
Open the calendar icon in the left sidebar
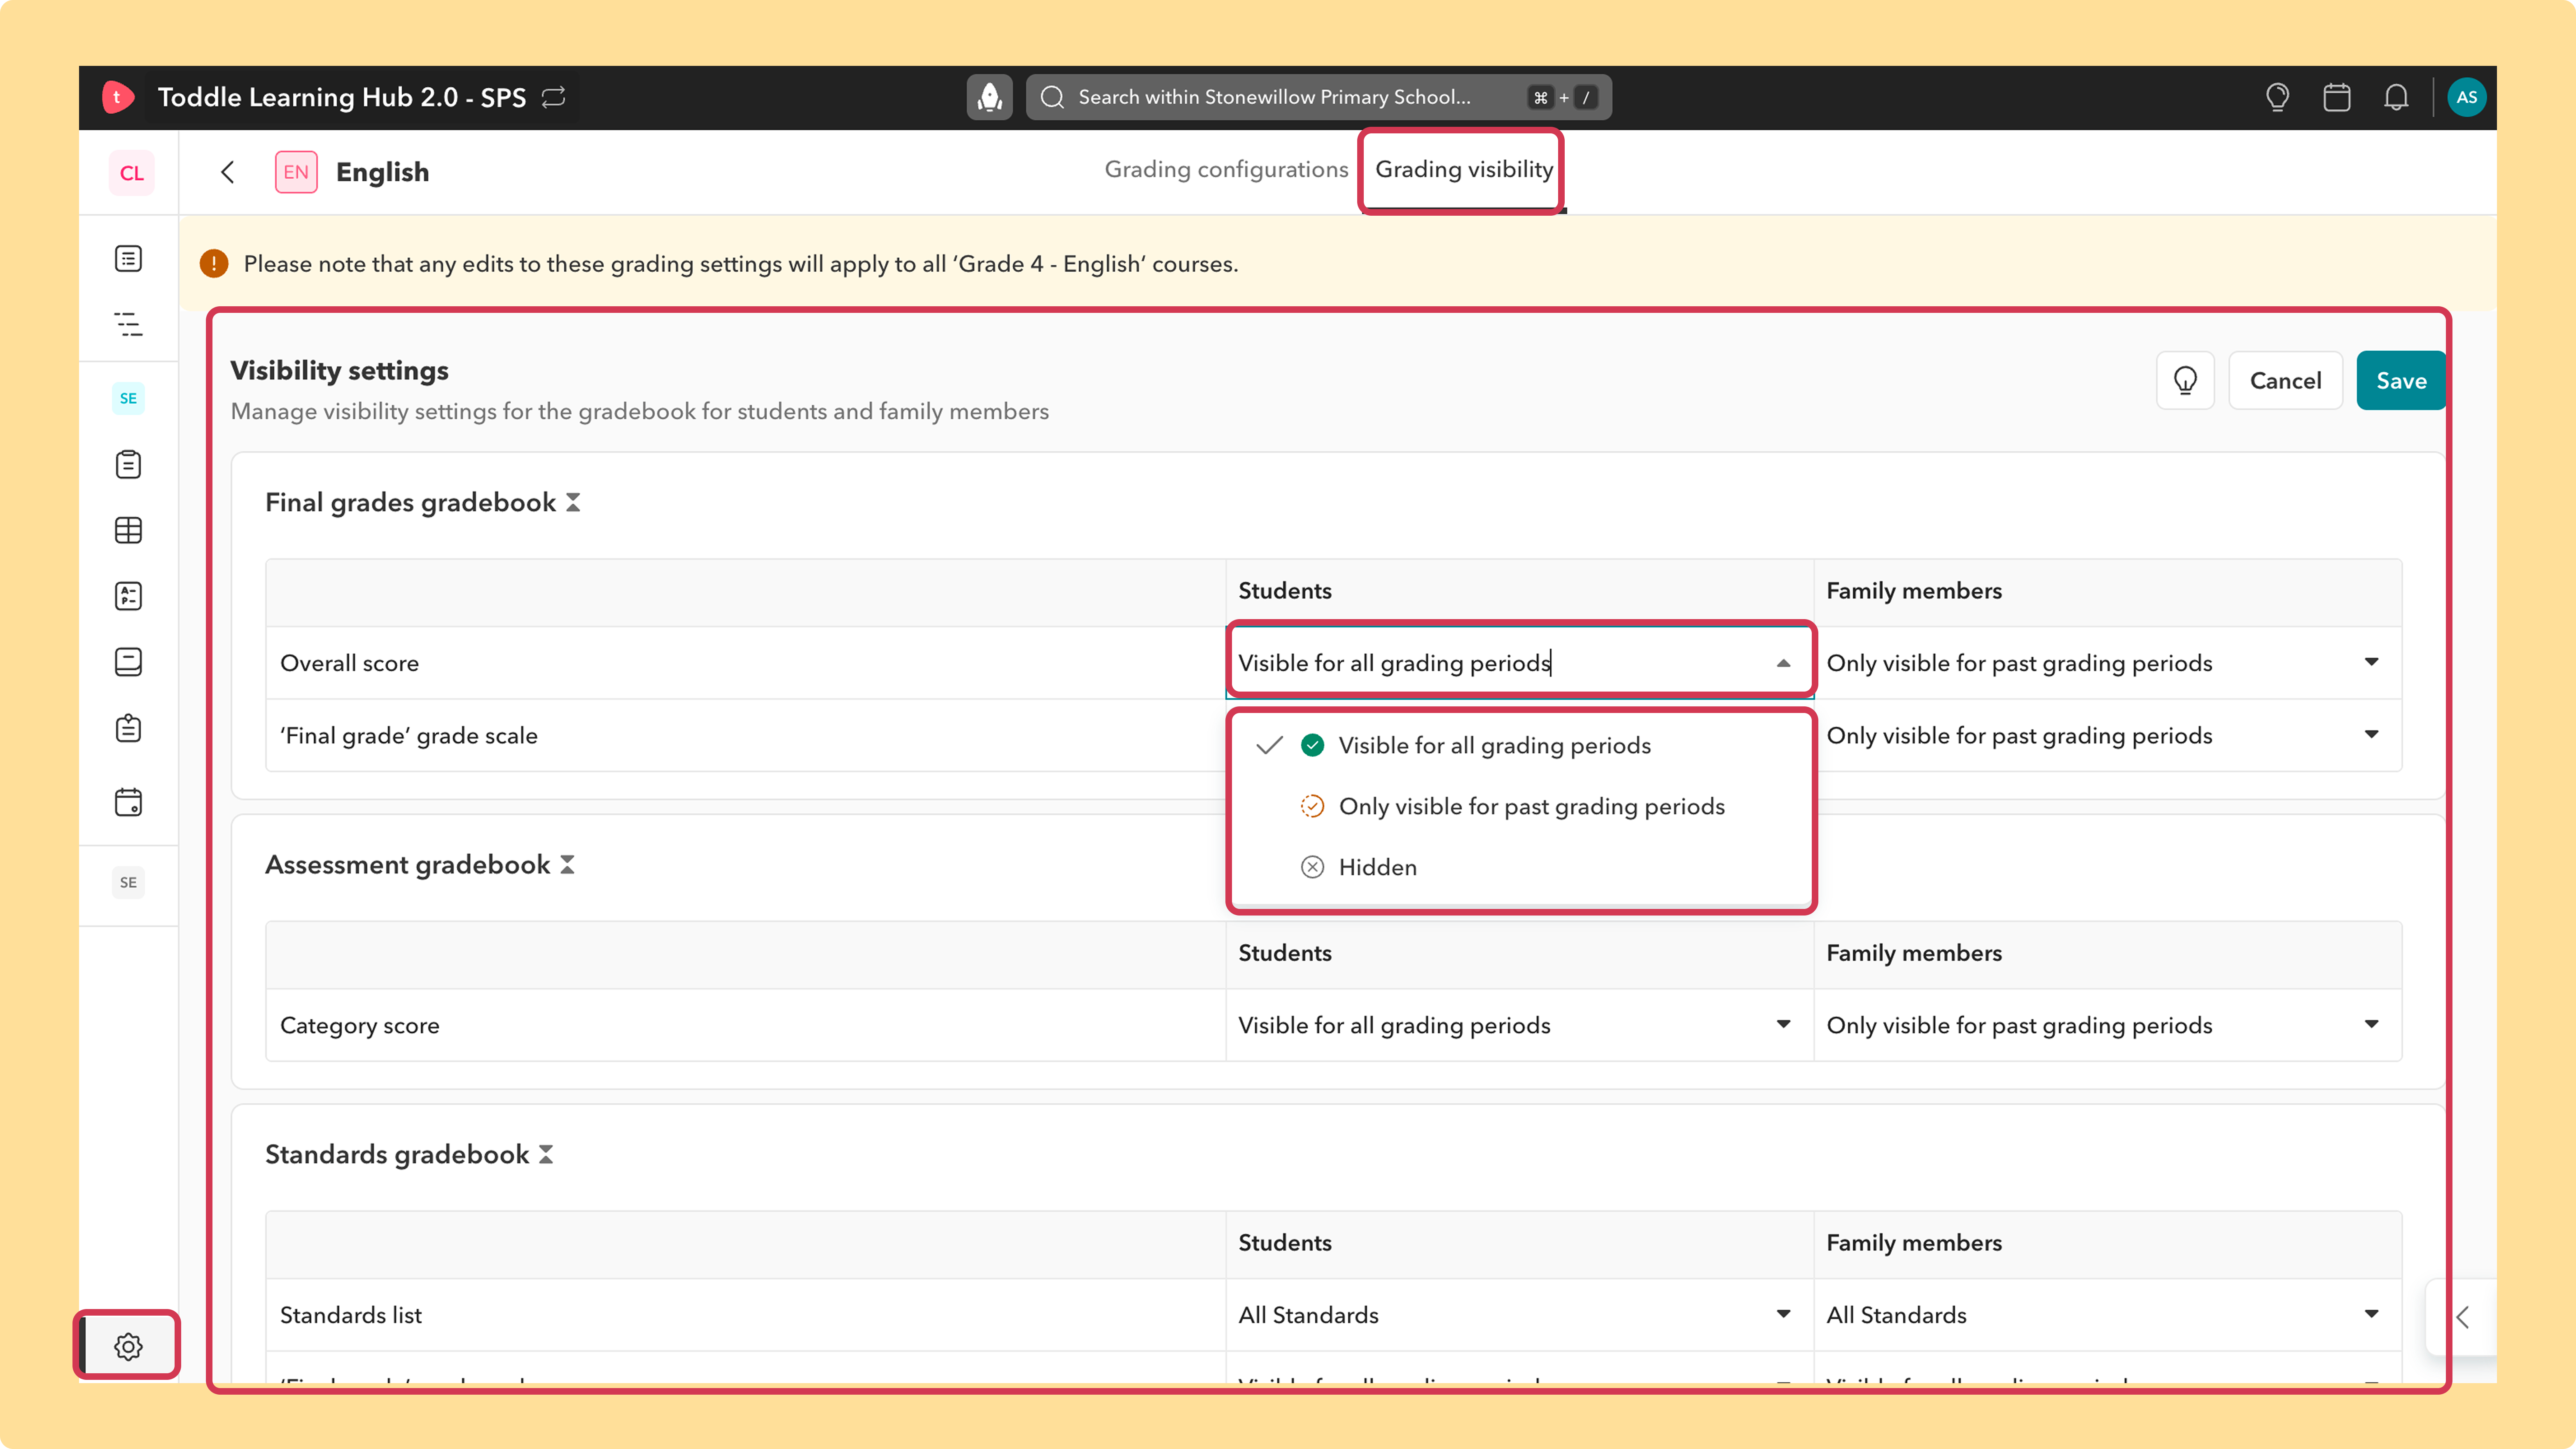point(128,802)
